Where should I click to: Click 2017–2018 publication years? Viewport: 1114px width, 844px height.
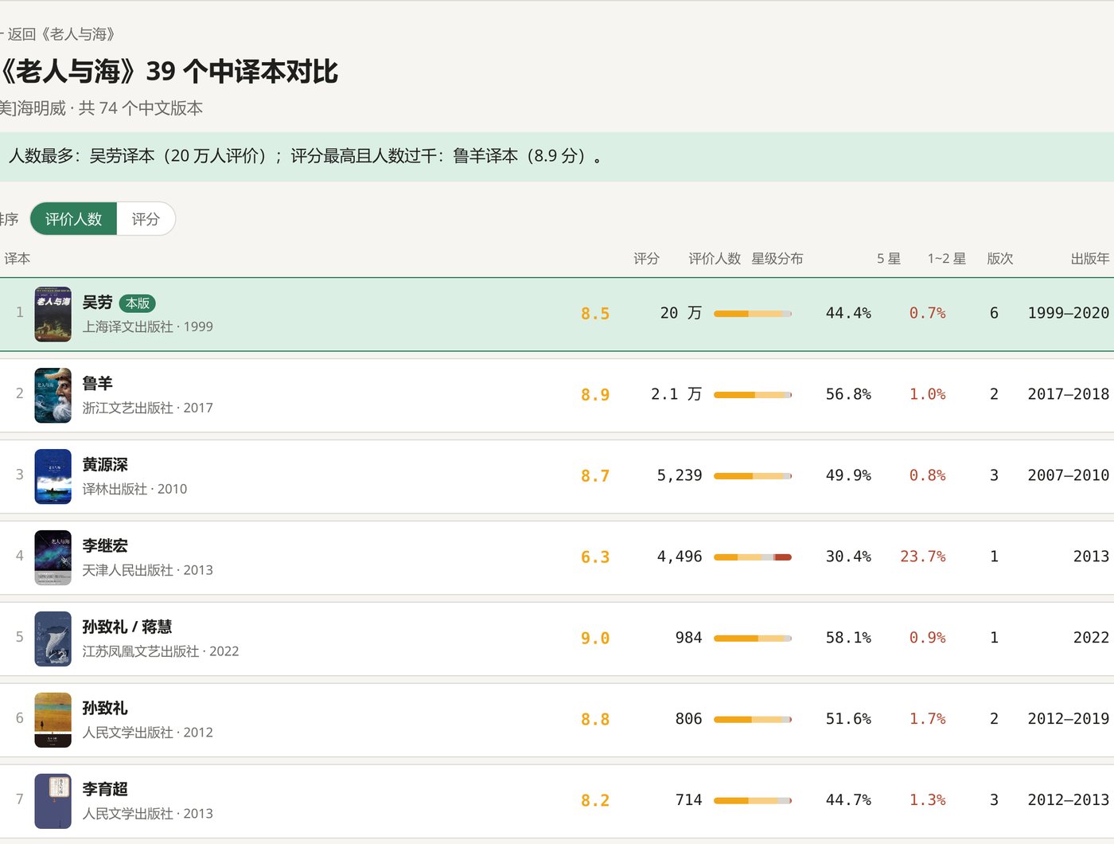click(x=1069, y=394)
